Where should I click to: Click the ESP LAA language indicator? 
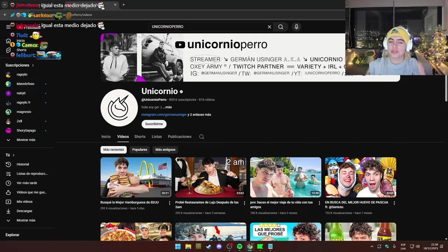point(403,246)
